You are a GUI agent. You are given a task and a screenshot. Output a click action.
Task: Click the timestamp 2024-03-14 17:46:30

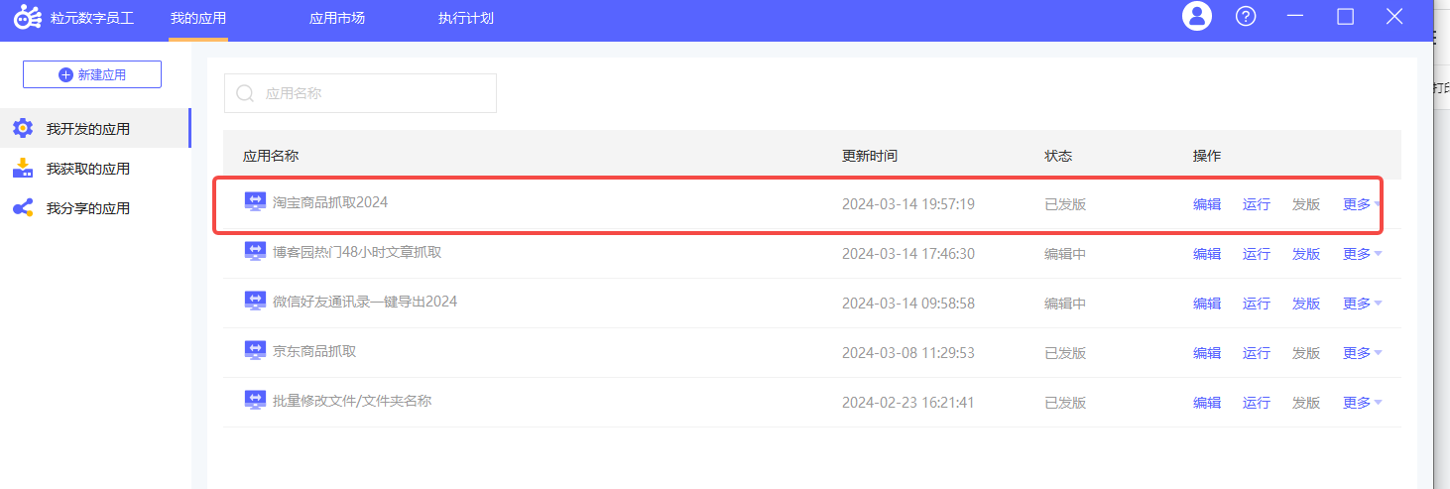pos(908,254)
